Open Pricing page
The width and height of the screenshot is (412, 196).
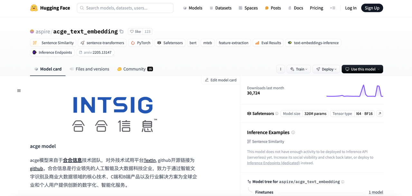[x=316, y=8]
